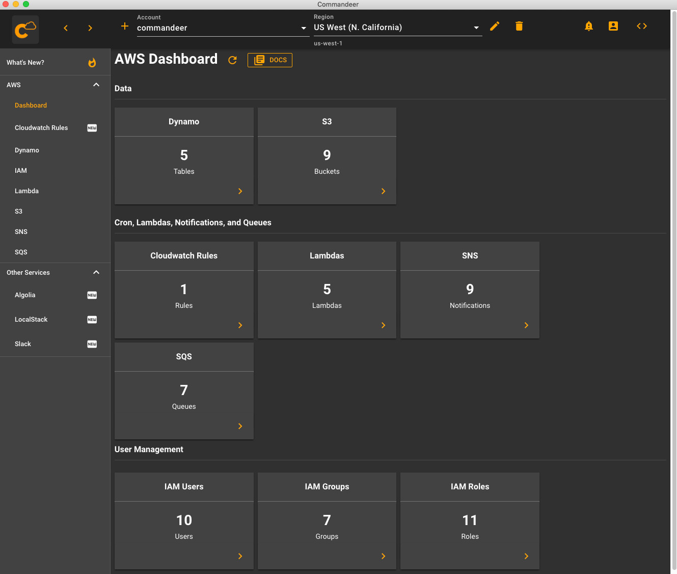Click the Dynamo card title
Screen dimensions: 677x574
[184, 122]
